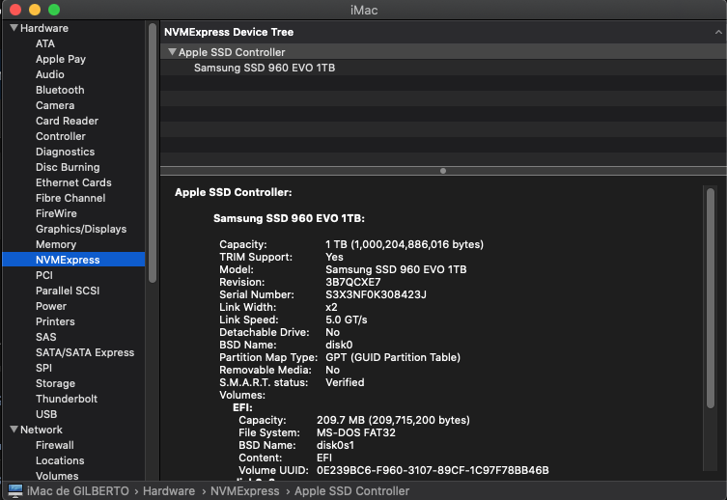The height and width of the screenshot is (500, 727).
Task: Click the bold EFI volume heading
Action: 242,407
